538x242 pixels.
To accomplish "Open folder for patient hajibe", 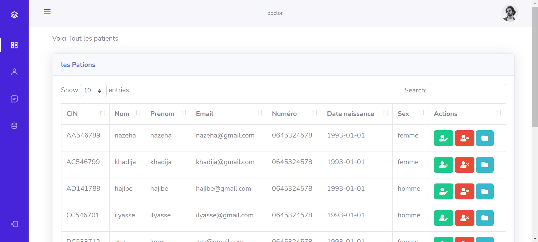I will 485,192.
